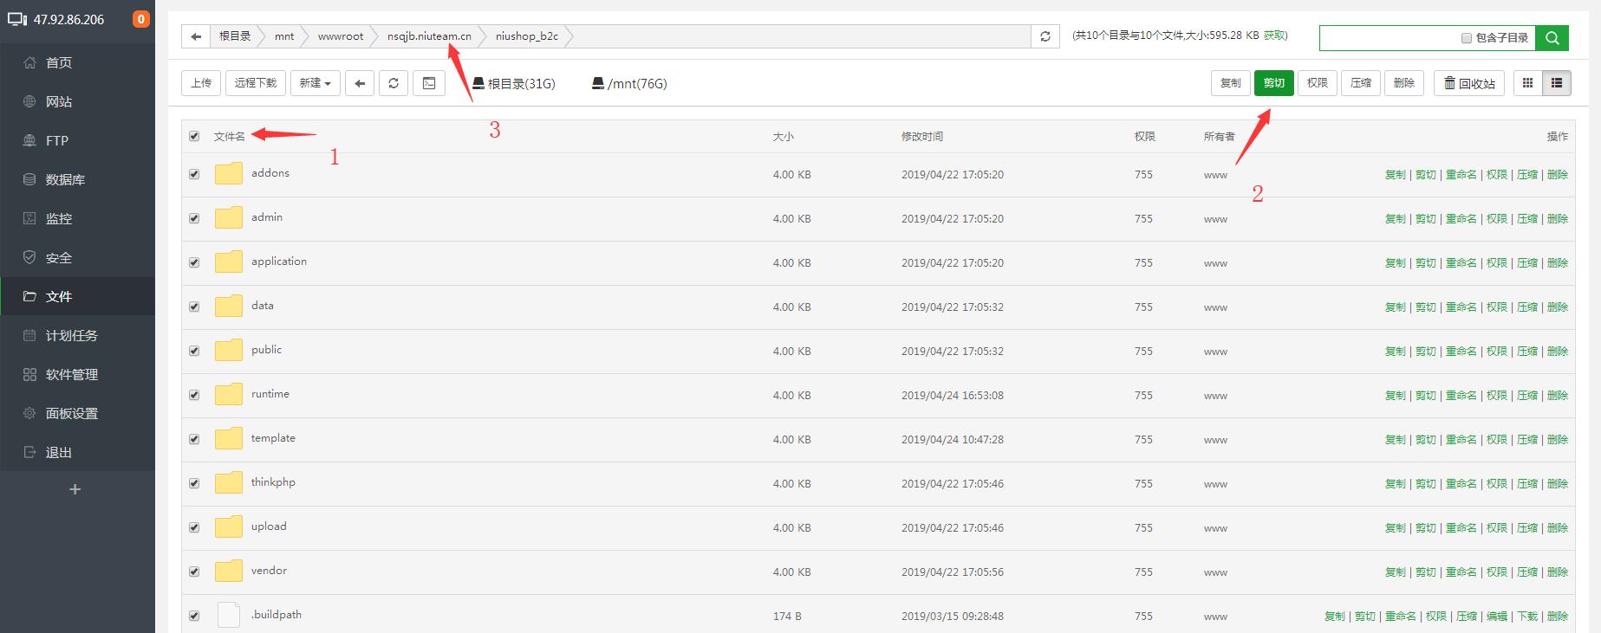Switch to grid icon view
1601x633 pixels.
[1528, 83]
